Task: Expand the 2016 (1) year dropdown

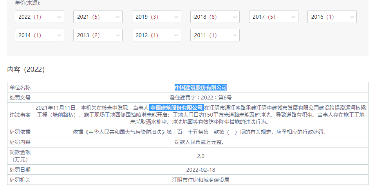Action: click(x=332, y=17)
